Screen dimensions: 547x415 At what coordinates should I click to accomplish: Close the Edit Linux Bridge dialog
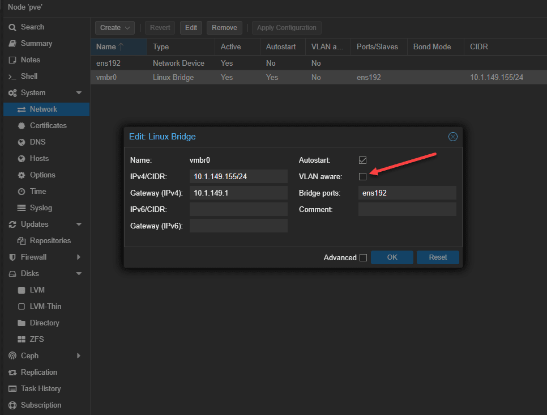(452, 137)
